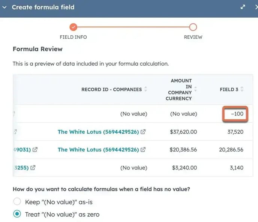Click the Record ID - Companies header
Screen dimensions: 258x222
tap(111, 89)
